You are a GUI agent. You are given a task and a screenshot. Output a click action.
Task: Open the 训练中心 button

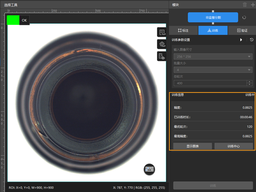[234, 146]
